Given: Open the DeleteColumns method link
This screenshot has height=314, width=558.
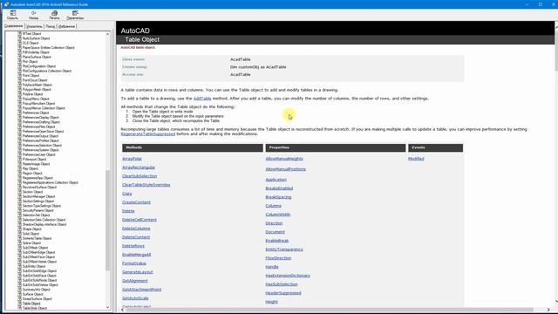Looking at the screenshot, I should (x=136, y=229).
